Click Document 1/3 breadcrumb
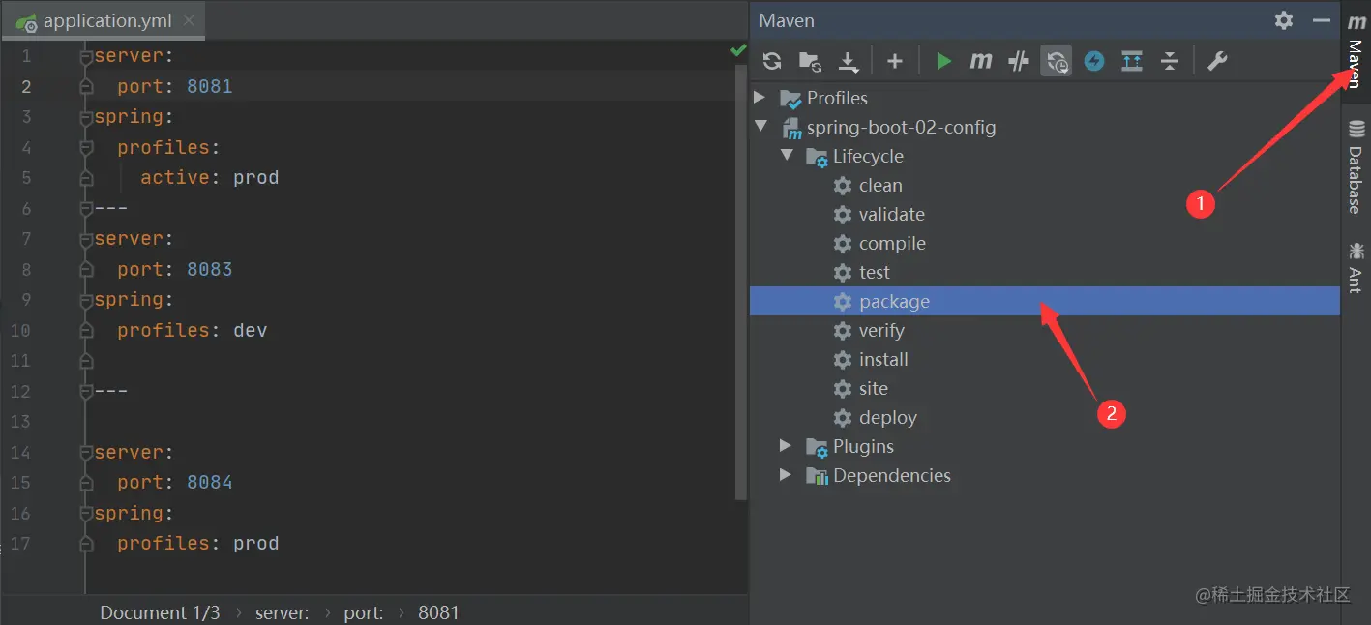 pos(160,612)
